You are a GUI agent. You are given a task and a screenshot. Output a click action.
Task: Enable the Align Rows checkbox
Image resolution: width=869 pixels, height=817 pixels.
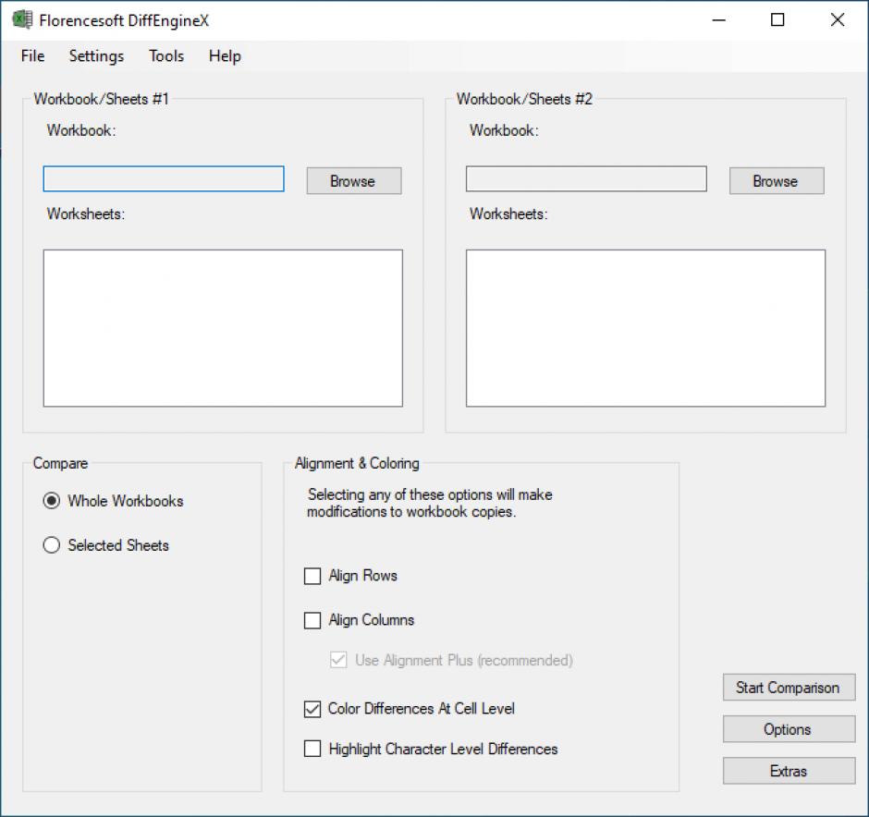(312, 576)
